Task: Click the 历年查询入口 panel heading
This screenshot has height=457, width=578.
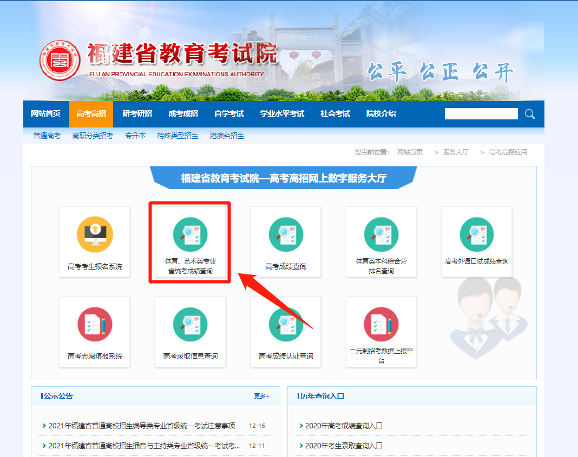Action: (x=322, y=396)
